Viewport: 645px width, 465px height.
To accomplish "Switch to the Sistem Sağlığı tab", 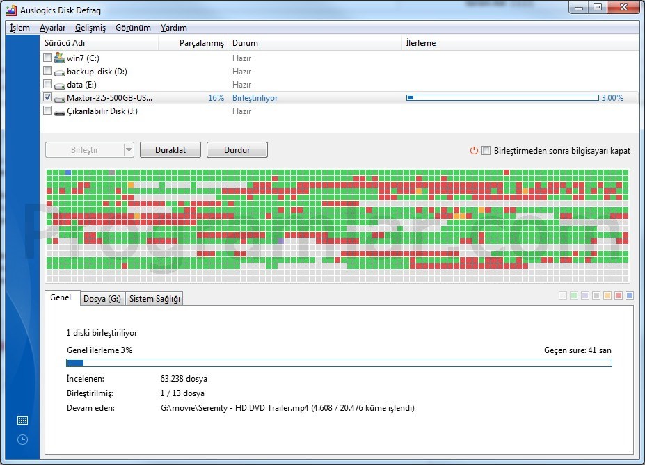I will click(x=154, y=299).
